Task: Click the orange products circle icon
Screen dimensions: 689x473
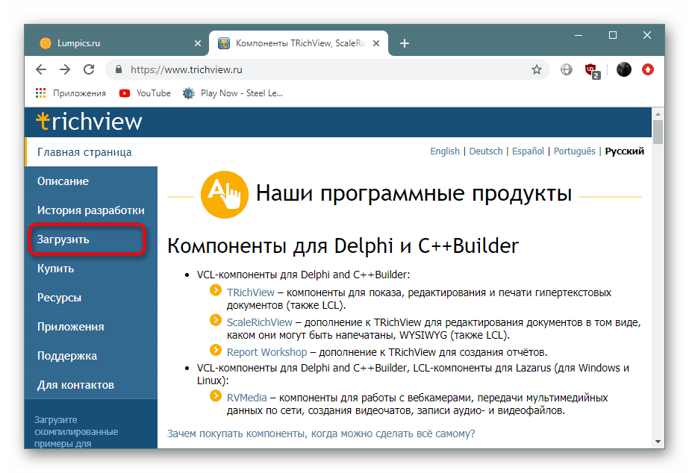Action: (225, 195)
